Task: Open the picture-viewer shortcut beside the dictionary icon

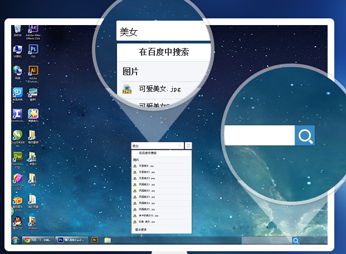Action: tap(33, 94)
